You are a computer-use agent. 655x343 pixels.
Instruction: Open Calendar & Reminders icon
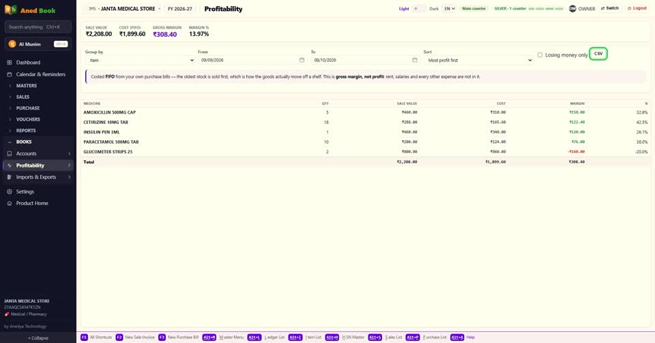(x=9, y=74)
